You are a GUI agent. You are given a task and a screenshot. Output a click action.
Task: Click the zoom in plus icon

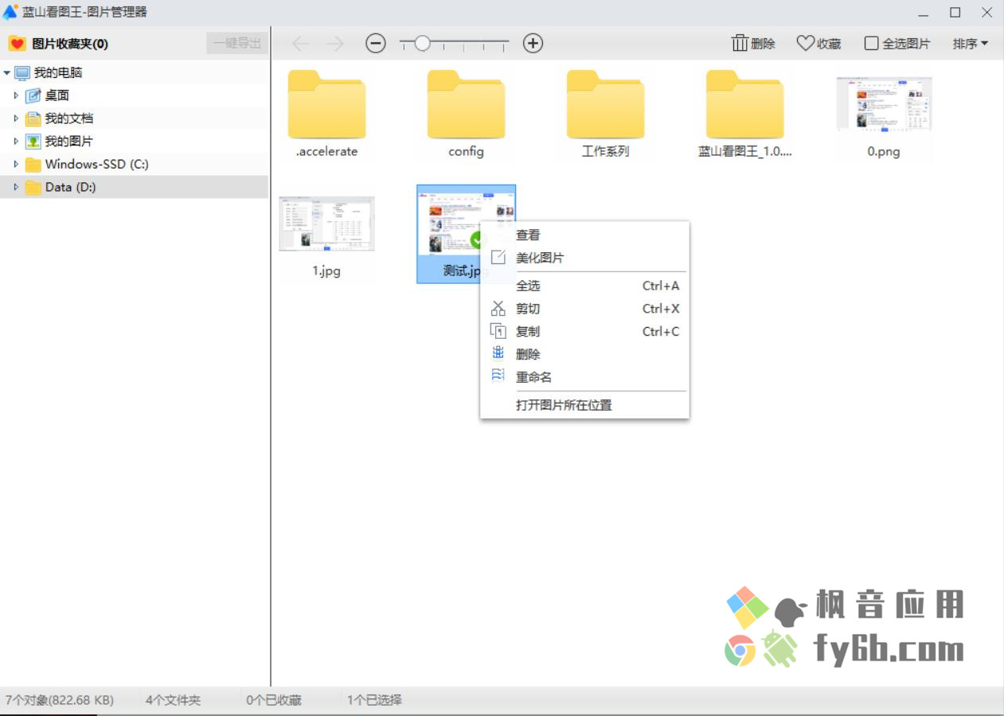pyautogui.click(x=533, y=44)
